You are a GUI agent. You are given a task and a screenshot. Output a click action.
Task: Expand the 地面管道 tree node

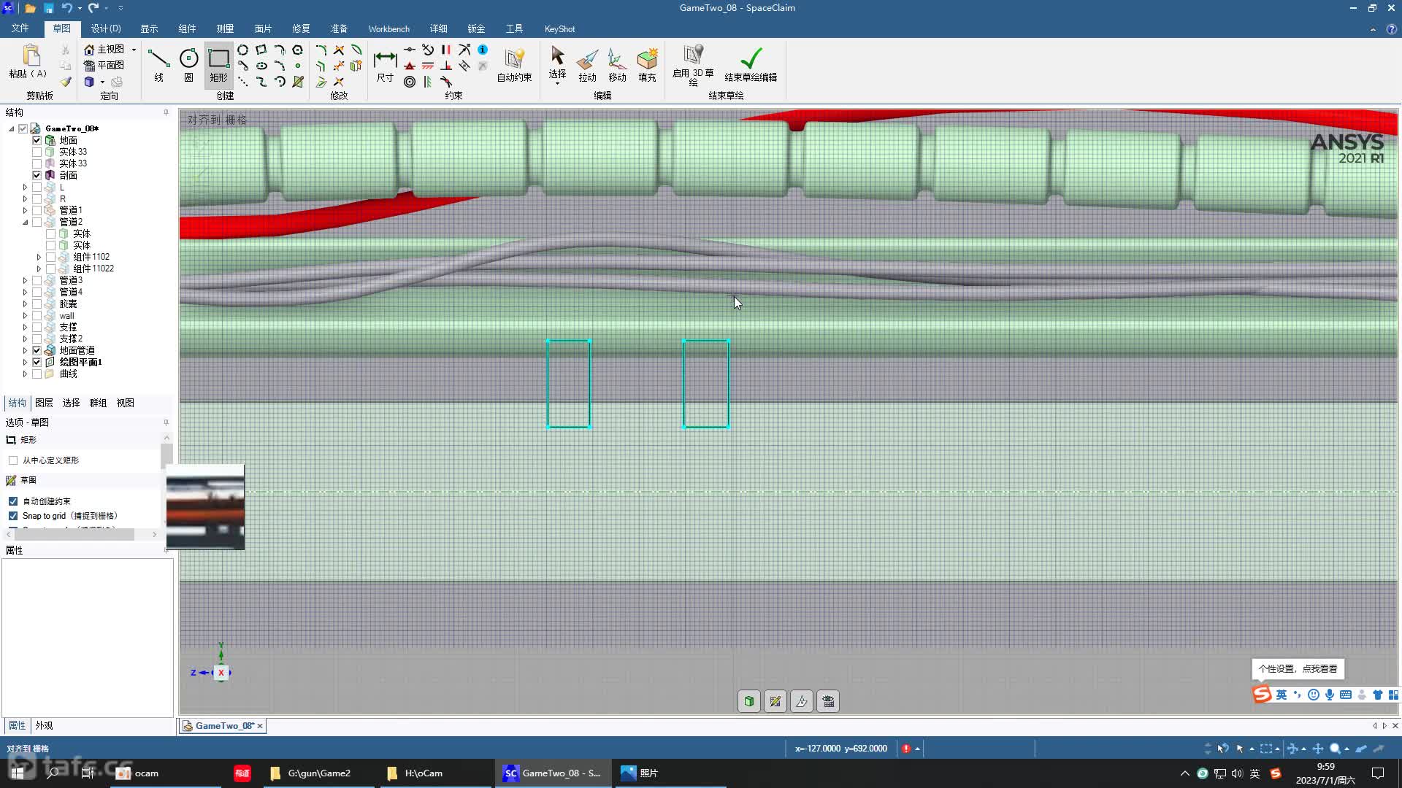pos(25,350)
